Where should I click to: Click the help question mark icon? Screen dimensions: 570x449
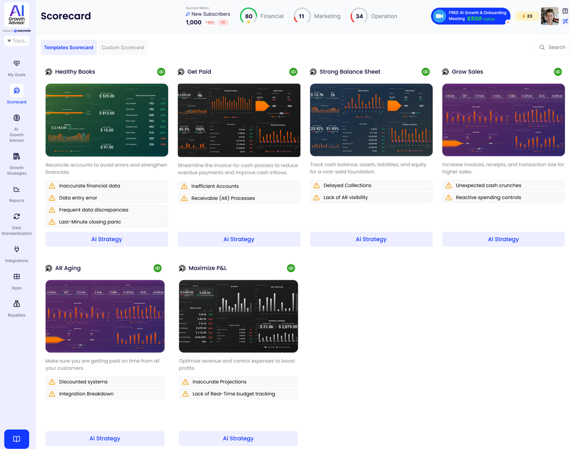tap(565, 11)
